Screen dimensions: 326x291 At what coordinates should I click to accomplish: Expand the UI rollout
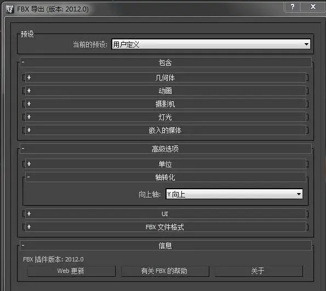coord(165,214)
